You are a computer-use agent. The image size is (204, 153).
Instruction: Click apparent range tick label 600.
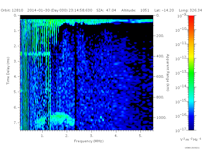(160, 77)
